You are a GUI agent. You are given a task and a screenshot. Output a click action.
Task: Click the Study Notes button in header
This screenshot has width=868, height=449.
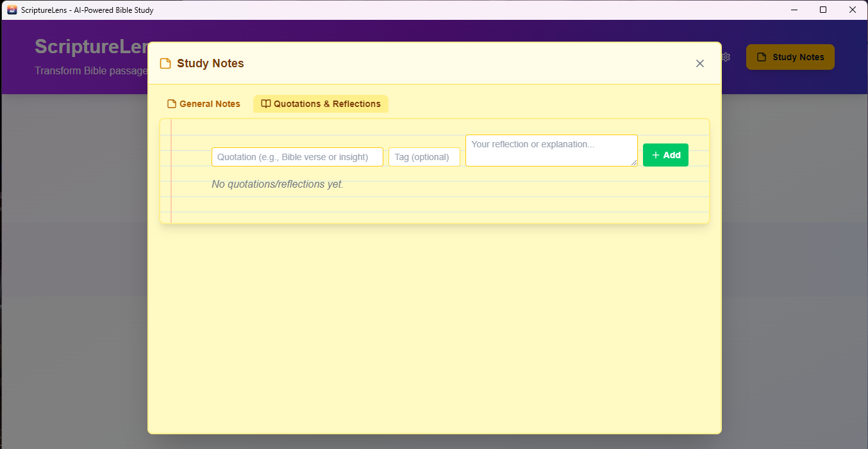point(790,57)
